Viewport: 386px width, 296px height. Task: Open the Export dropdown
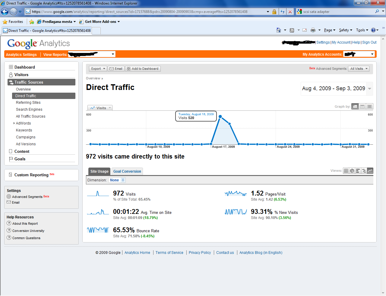[98, 69]
